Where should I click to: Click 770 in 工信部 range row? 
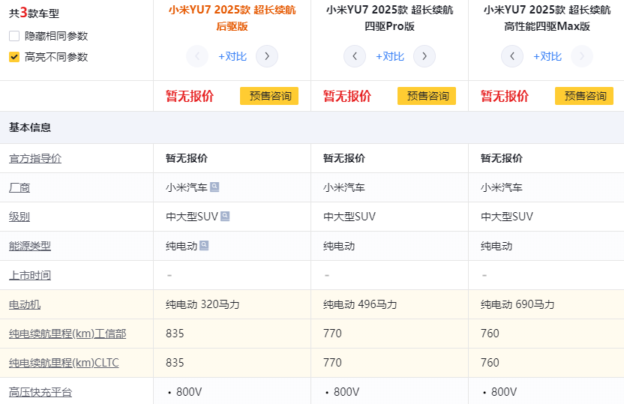click(x=332, y=334)
